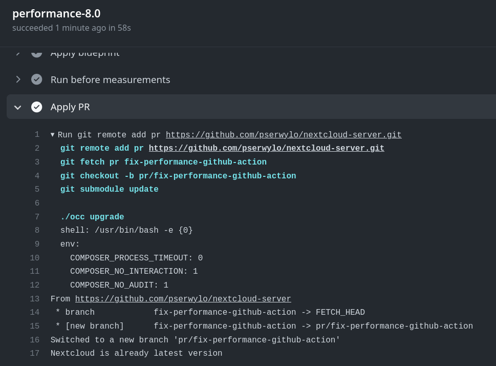The image size is (496, 366).
Task: Click the Apply PR success check icon
Action: point(37,107)
